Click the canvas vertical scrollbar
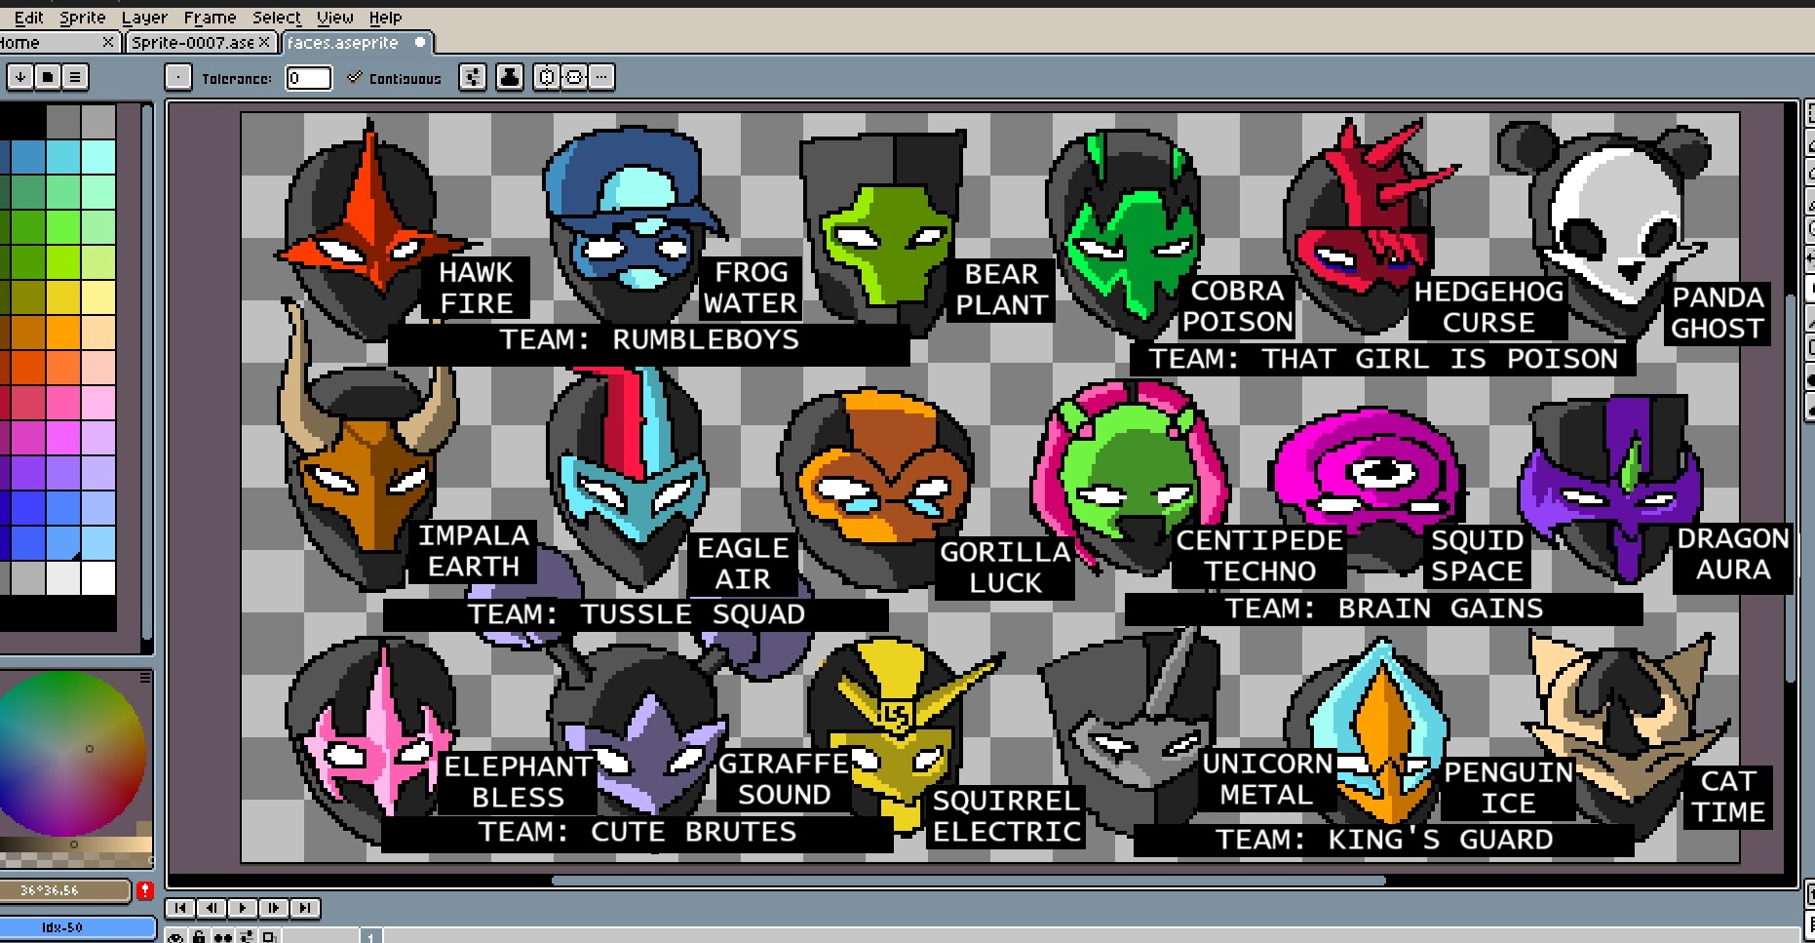 1791,488
